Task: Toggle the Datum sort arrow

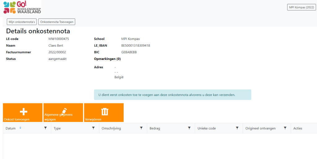Action: (20, 128)
